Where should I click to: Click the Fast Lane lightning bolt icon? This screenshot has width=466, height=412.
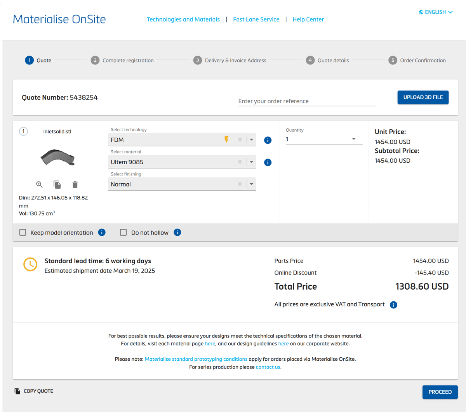pyautogui.click(x=226, y=140)
